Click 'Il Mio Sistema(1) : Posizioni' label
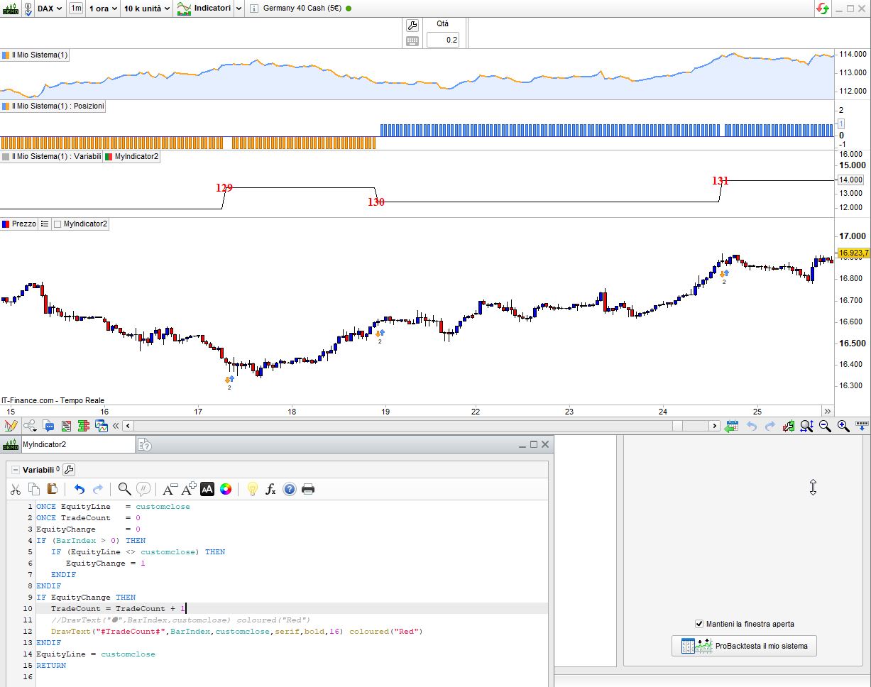The width and height of the screenshot is (871, 687). pos(53,106)
